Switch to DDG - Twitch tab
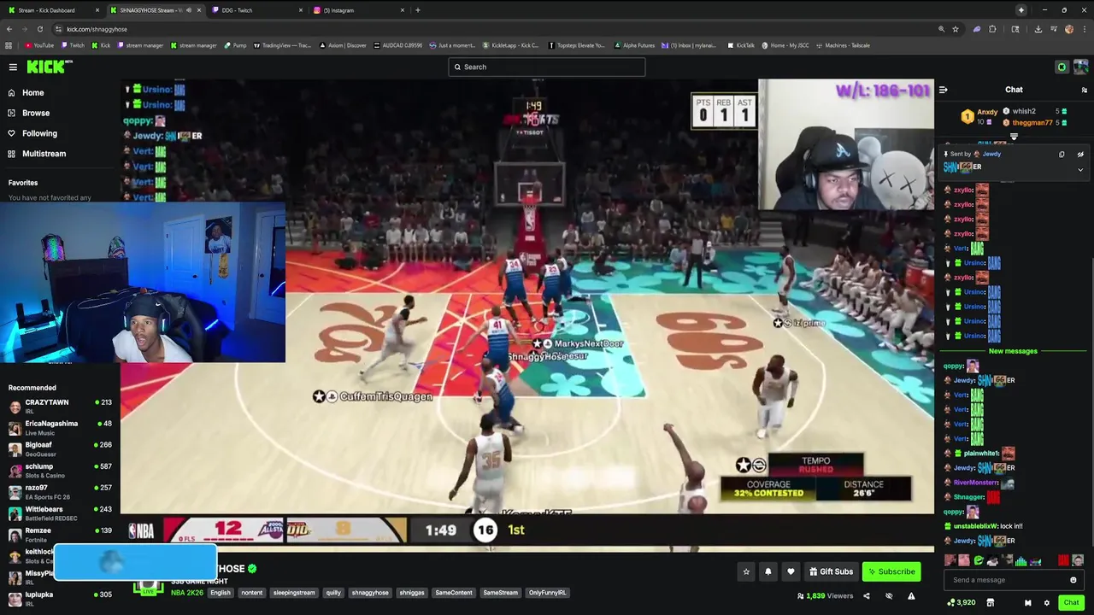The height and width of the screenshot is (615, 1094). point(256,10)
